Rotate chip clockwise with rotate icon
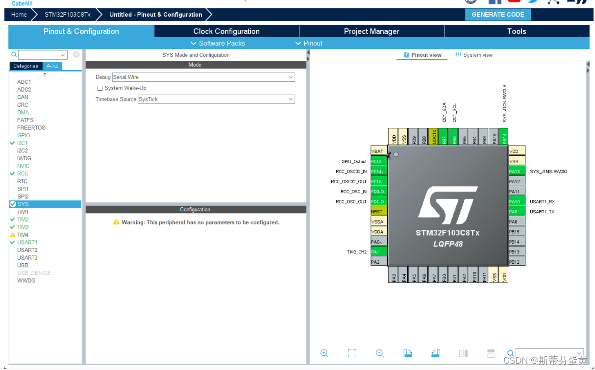This screenshot has height=370, width=595. coord(408,353)
